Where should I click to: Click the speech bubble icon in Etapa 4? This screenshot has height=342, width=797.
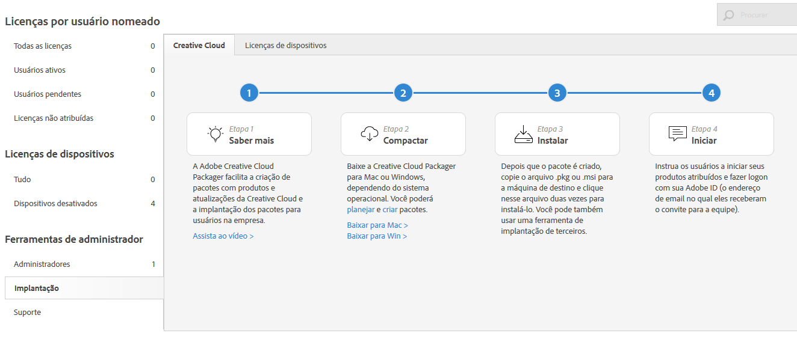(x=678, y=134)
